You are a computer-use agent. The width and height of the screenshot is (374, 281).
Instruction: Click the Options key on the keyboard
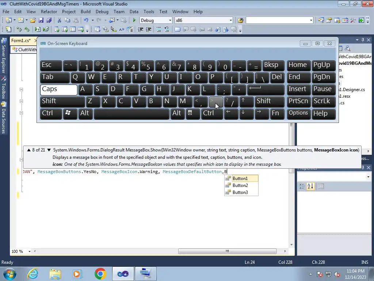point(299,114)
